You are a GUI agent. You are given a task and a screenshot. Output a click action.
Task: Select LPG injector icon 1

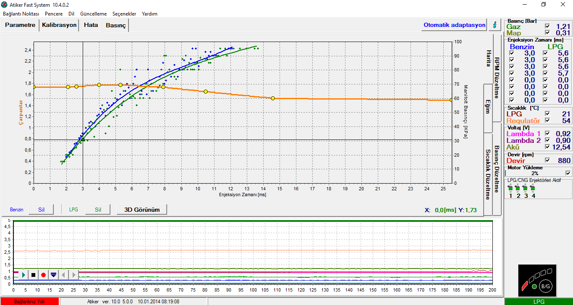tap(510, 189)
